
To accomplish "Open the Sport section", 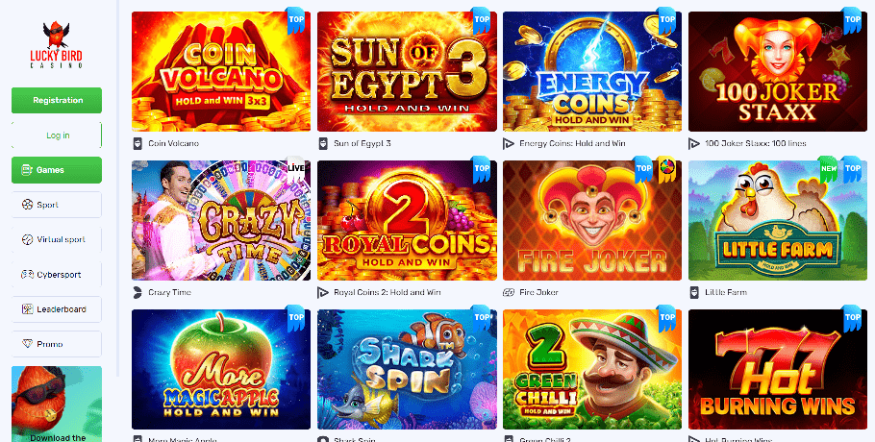I will (x=57, y=205).
